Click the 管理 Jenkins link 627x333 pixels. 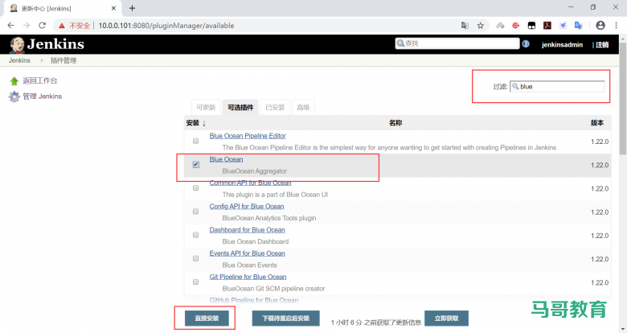coord(43,96)
